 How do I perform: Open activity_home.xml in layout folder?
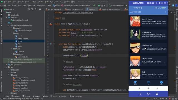point(22,83)
